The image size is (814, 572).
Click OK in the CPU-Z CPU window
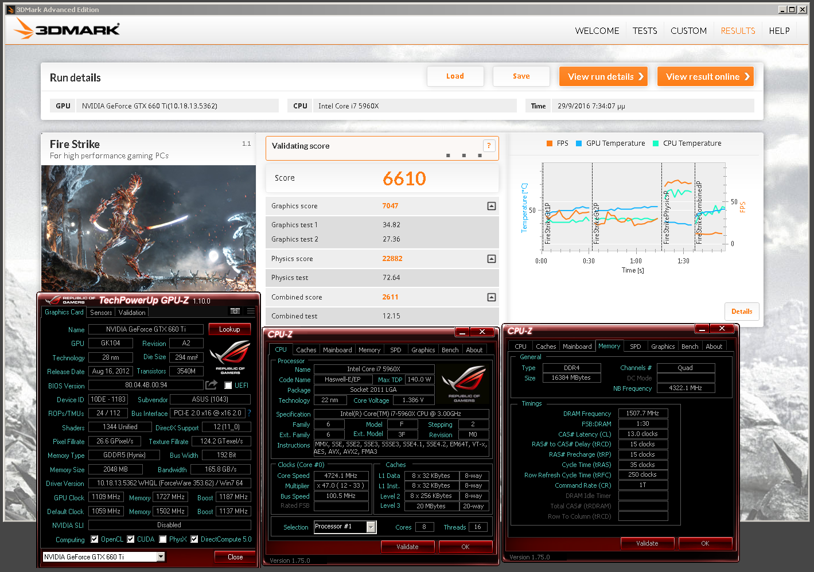465,547
